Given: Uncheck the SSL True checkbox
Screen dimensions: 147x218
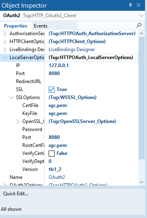Looking at the screenshot, I should [x=51, y=89].
